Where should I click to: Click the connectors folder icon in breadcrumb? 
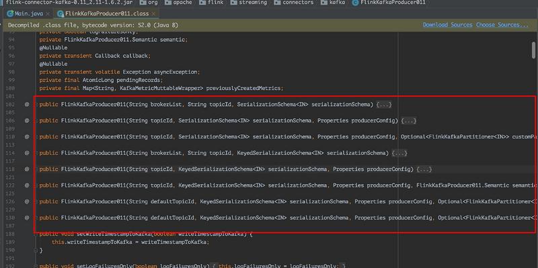277,3
